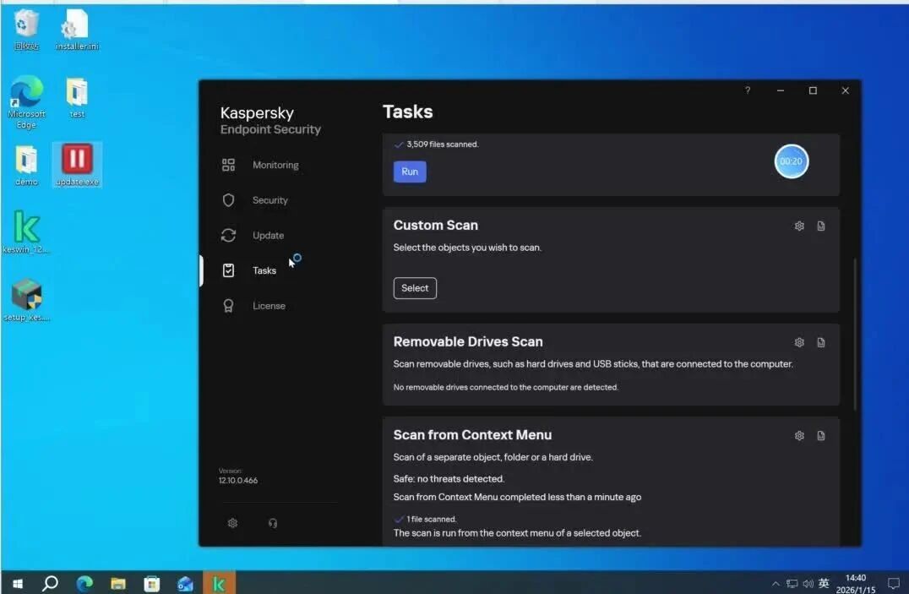Viewport: 909px width, 594px height.
Task: Click the Tasks list vertical scrollbar
Action: click(855, 334)
